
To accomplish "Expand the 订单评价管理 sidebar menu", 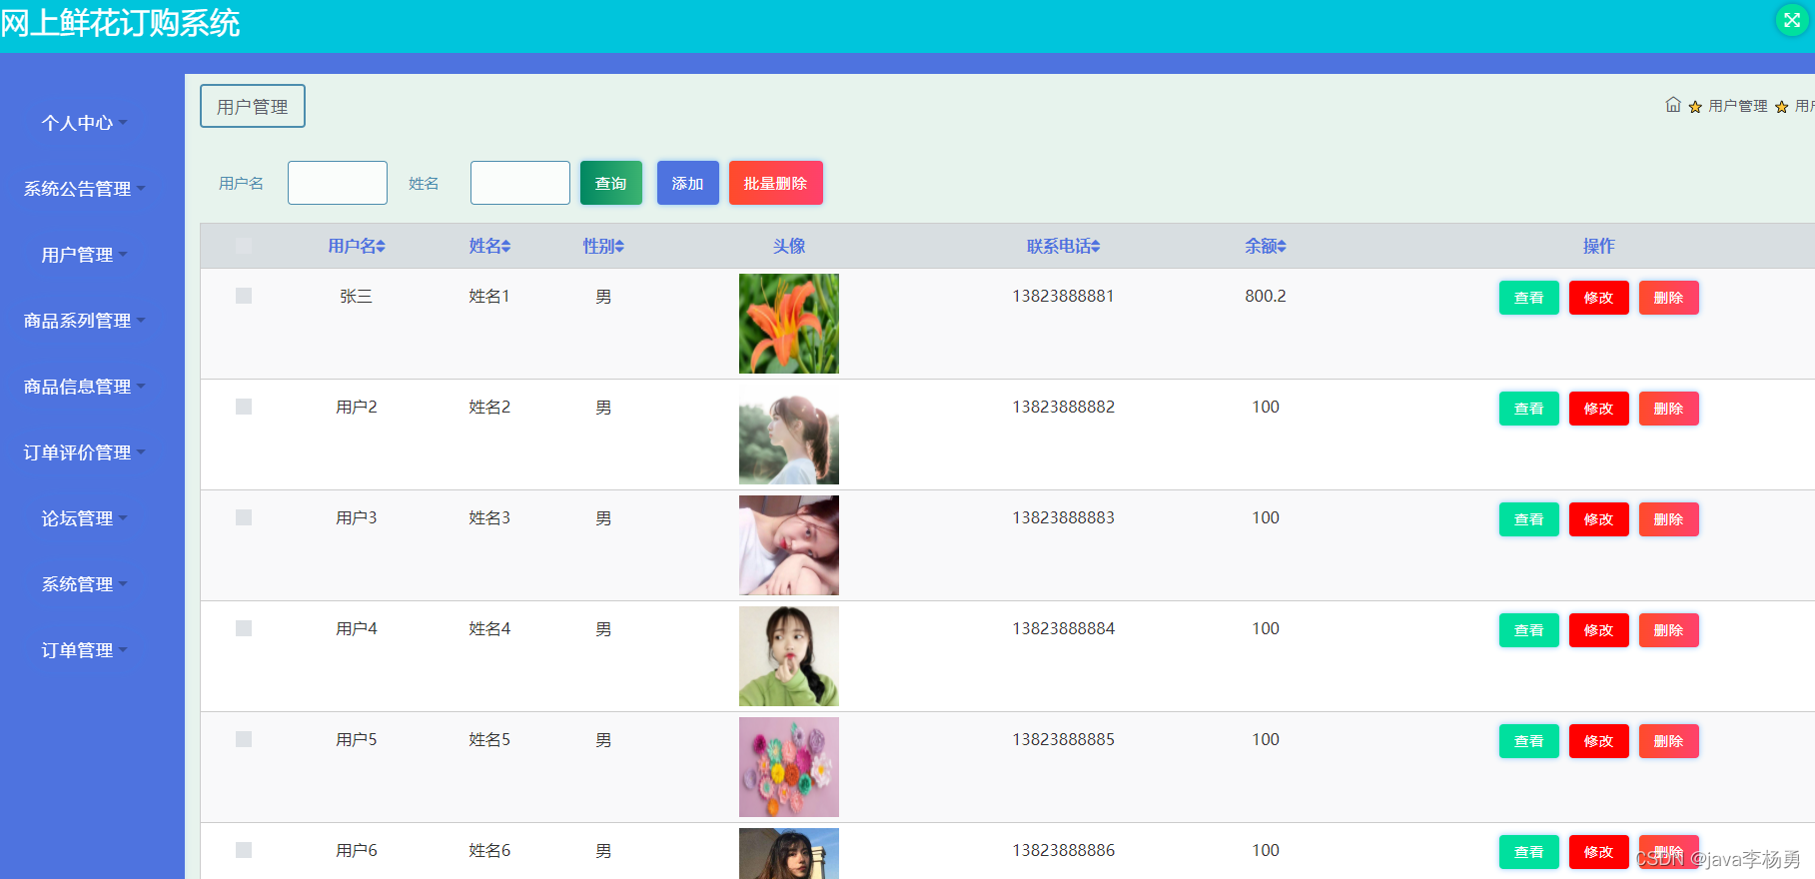I will point(85,452).
